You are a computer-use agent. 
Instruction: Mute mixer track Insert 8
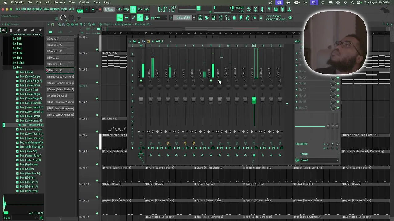pos(211,81)
